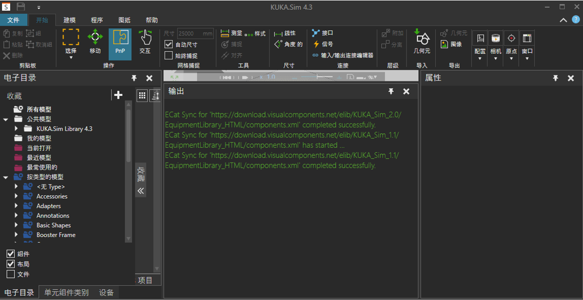Open the 单元组件类别 bottom tab
Viewport: 583px width, 300px height.
click(66, 293)
